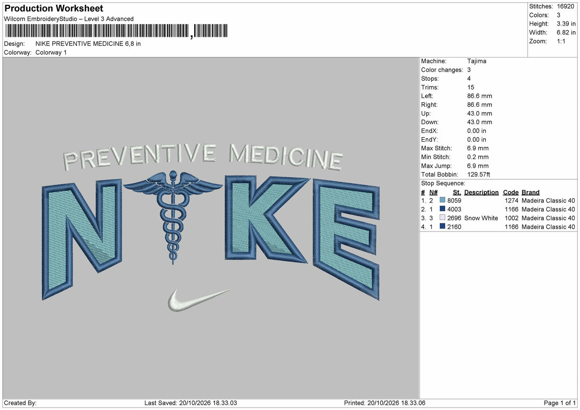580x410 pixels.
Task: Click the Trims value 15
Action: [471, 88]
